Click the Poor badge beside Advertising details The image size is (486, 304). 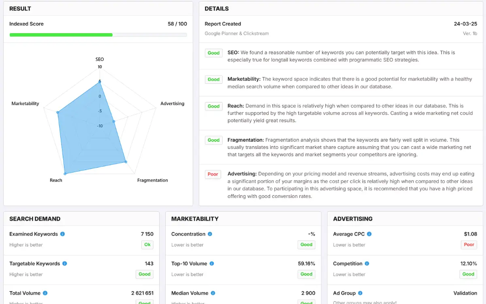[x=213, y=174]
